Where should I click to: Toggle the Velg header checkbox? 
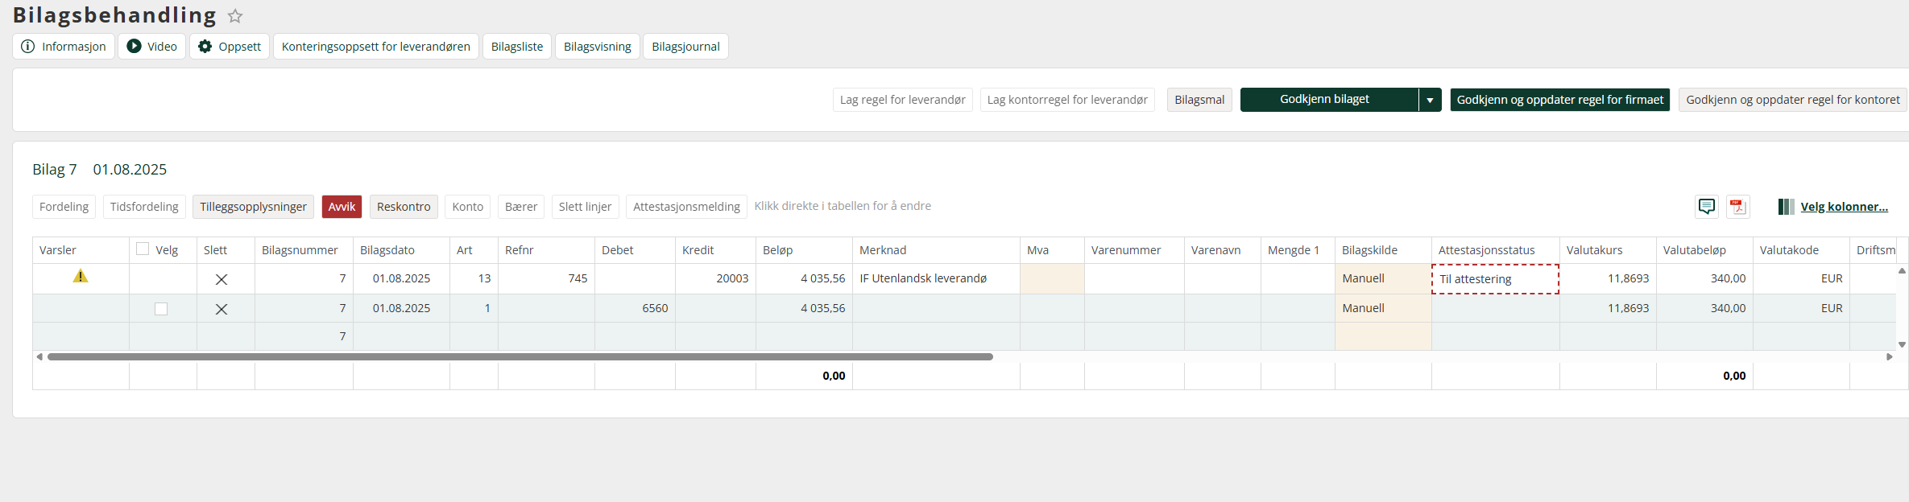click(x=143, y=249)
